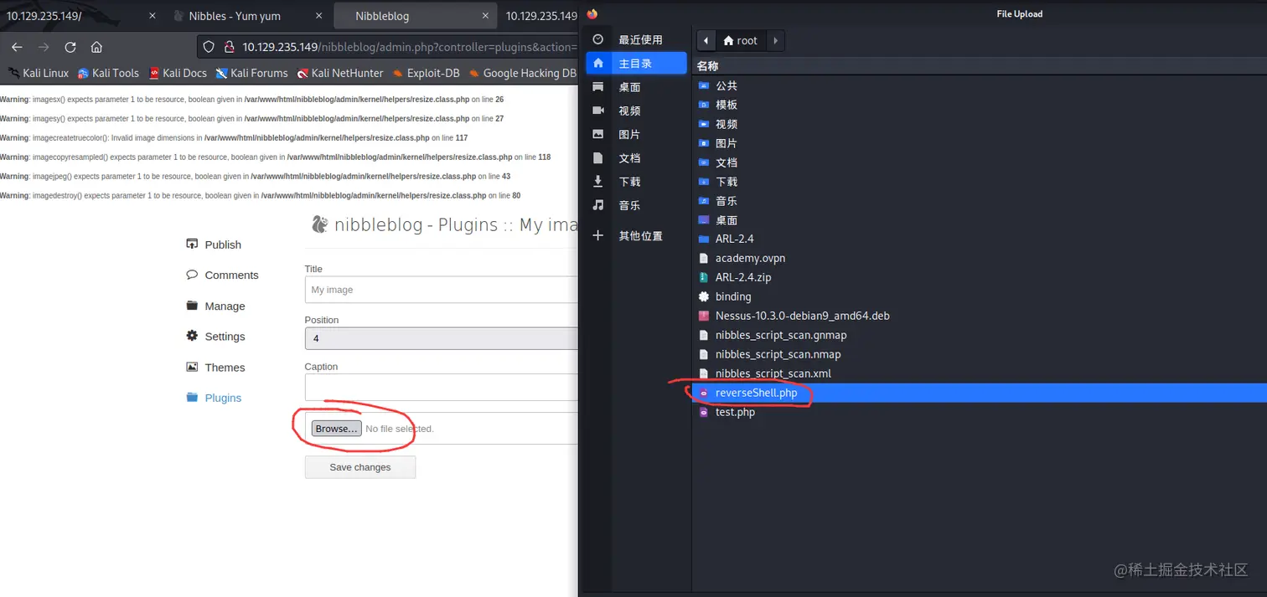Switch to the Nibbleblog browser tab

[414, 16]
